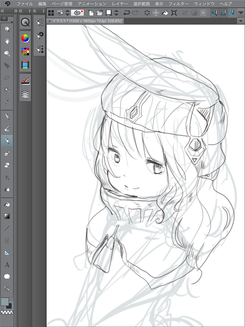Screen dimensions: 245x327
Task: Open the レイヤー menu
Action: (x=120, y=4)
